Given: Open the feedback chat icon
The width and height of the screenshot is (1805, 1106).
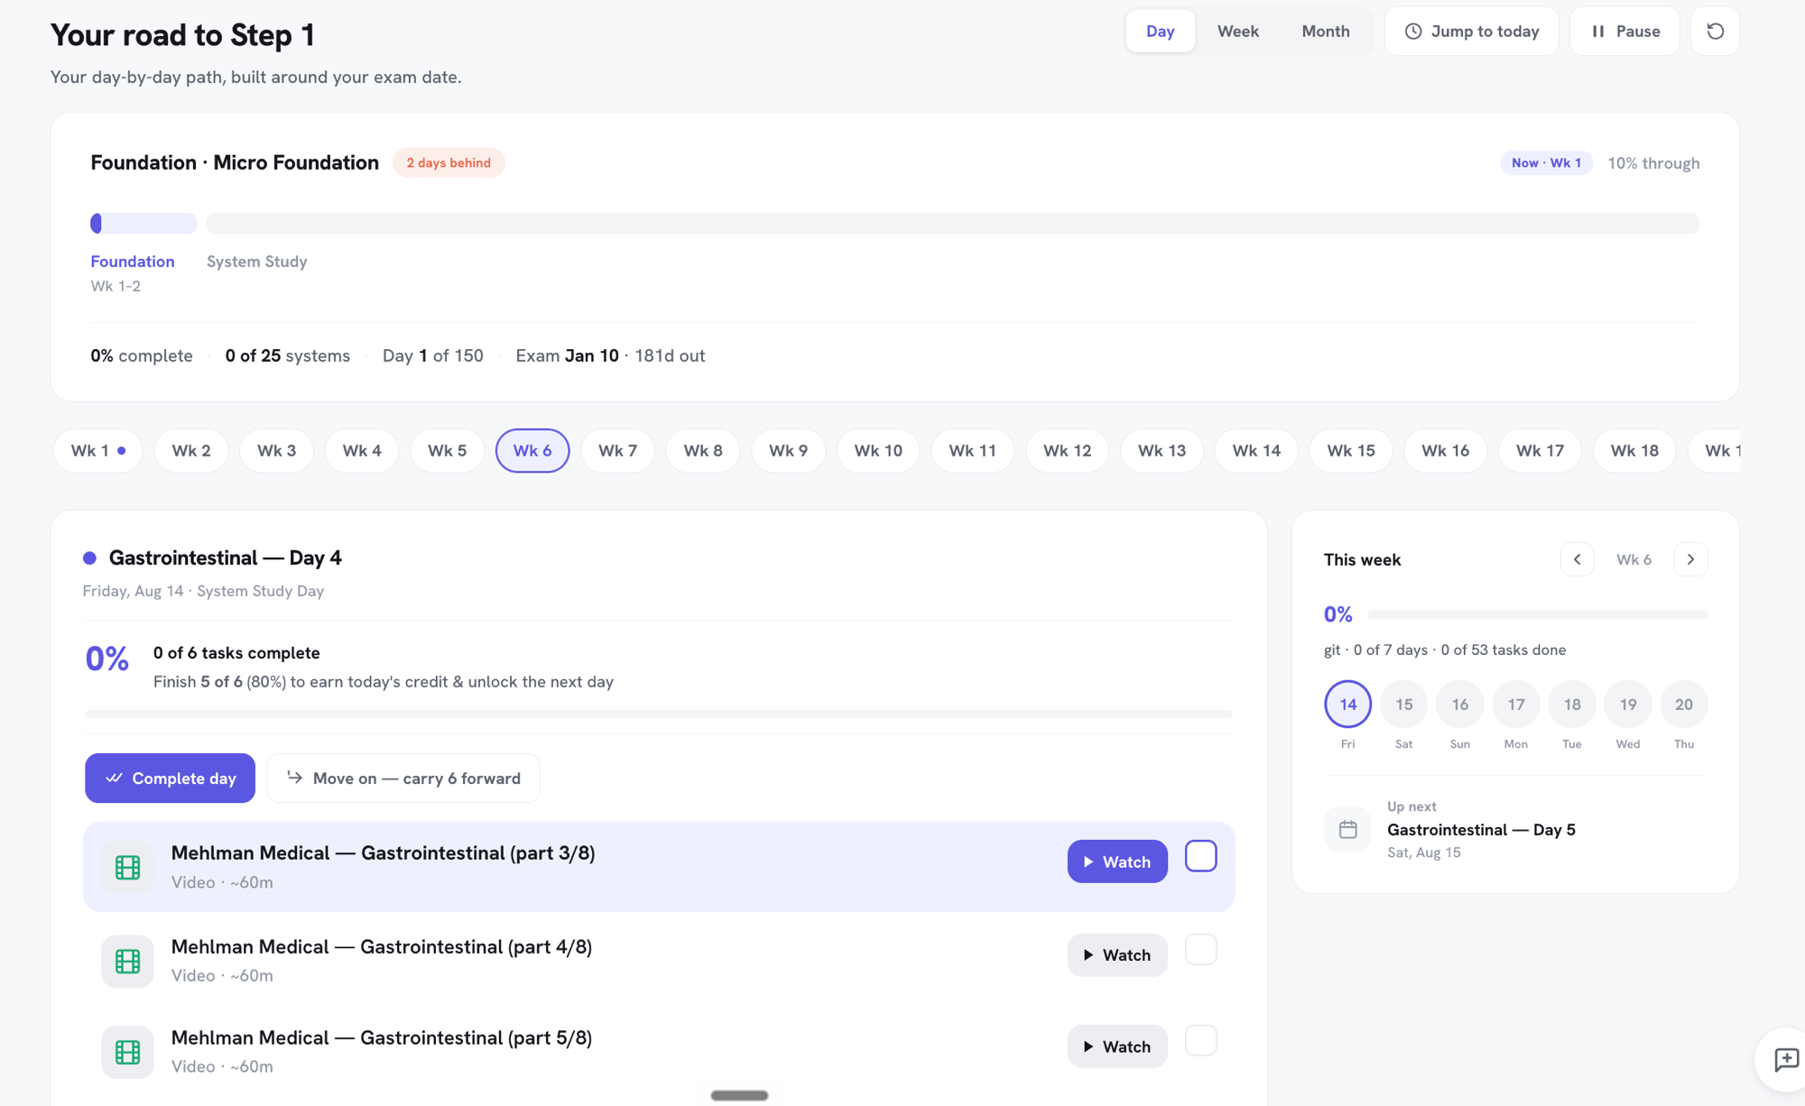Looking at the screenshot, I should click(1786, 1059).
